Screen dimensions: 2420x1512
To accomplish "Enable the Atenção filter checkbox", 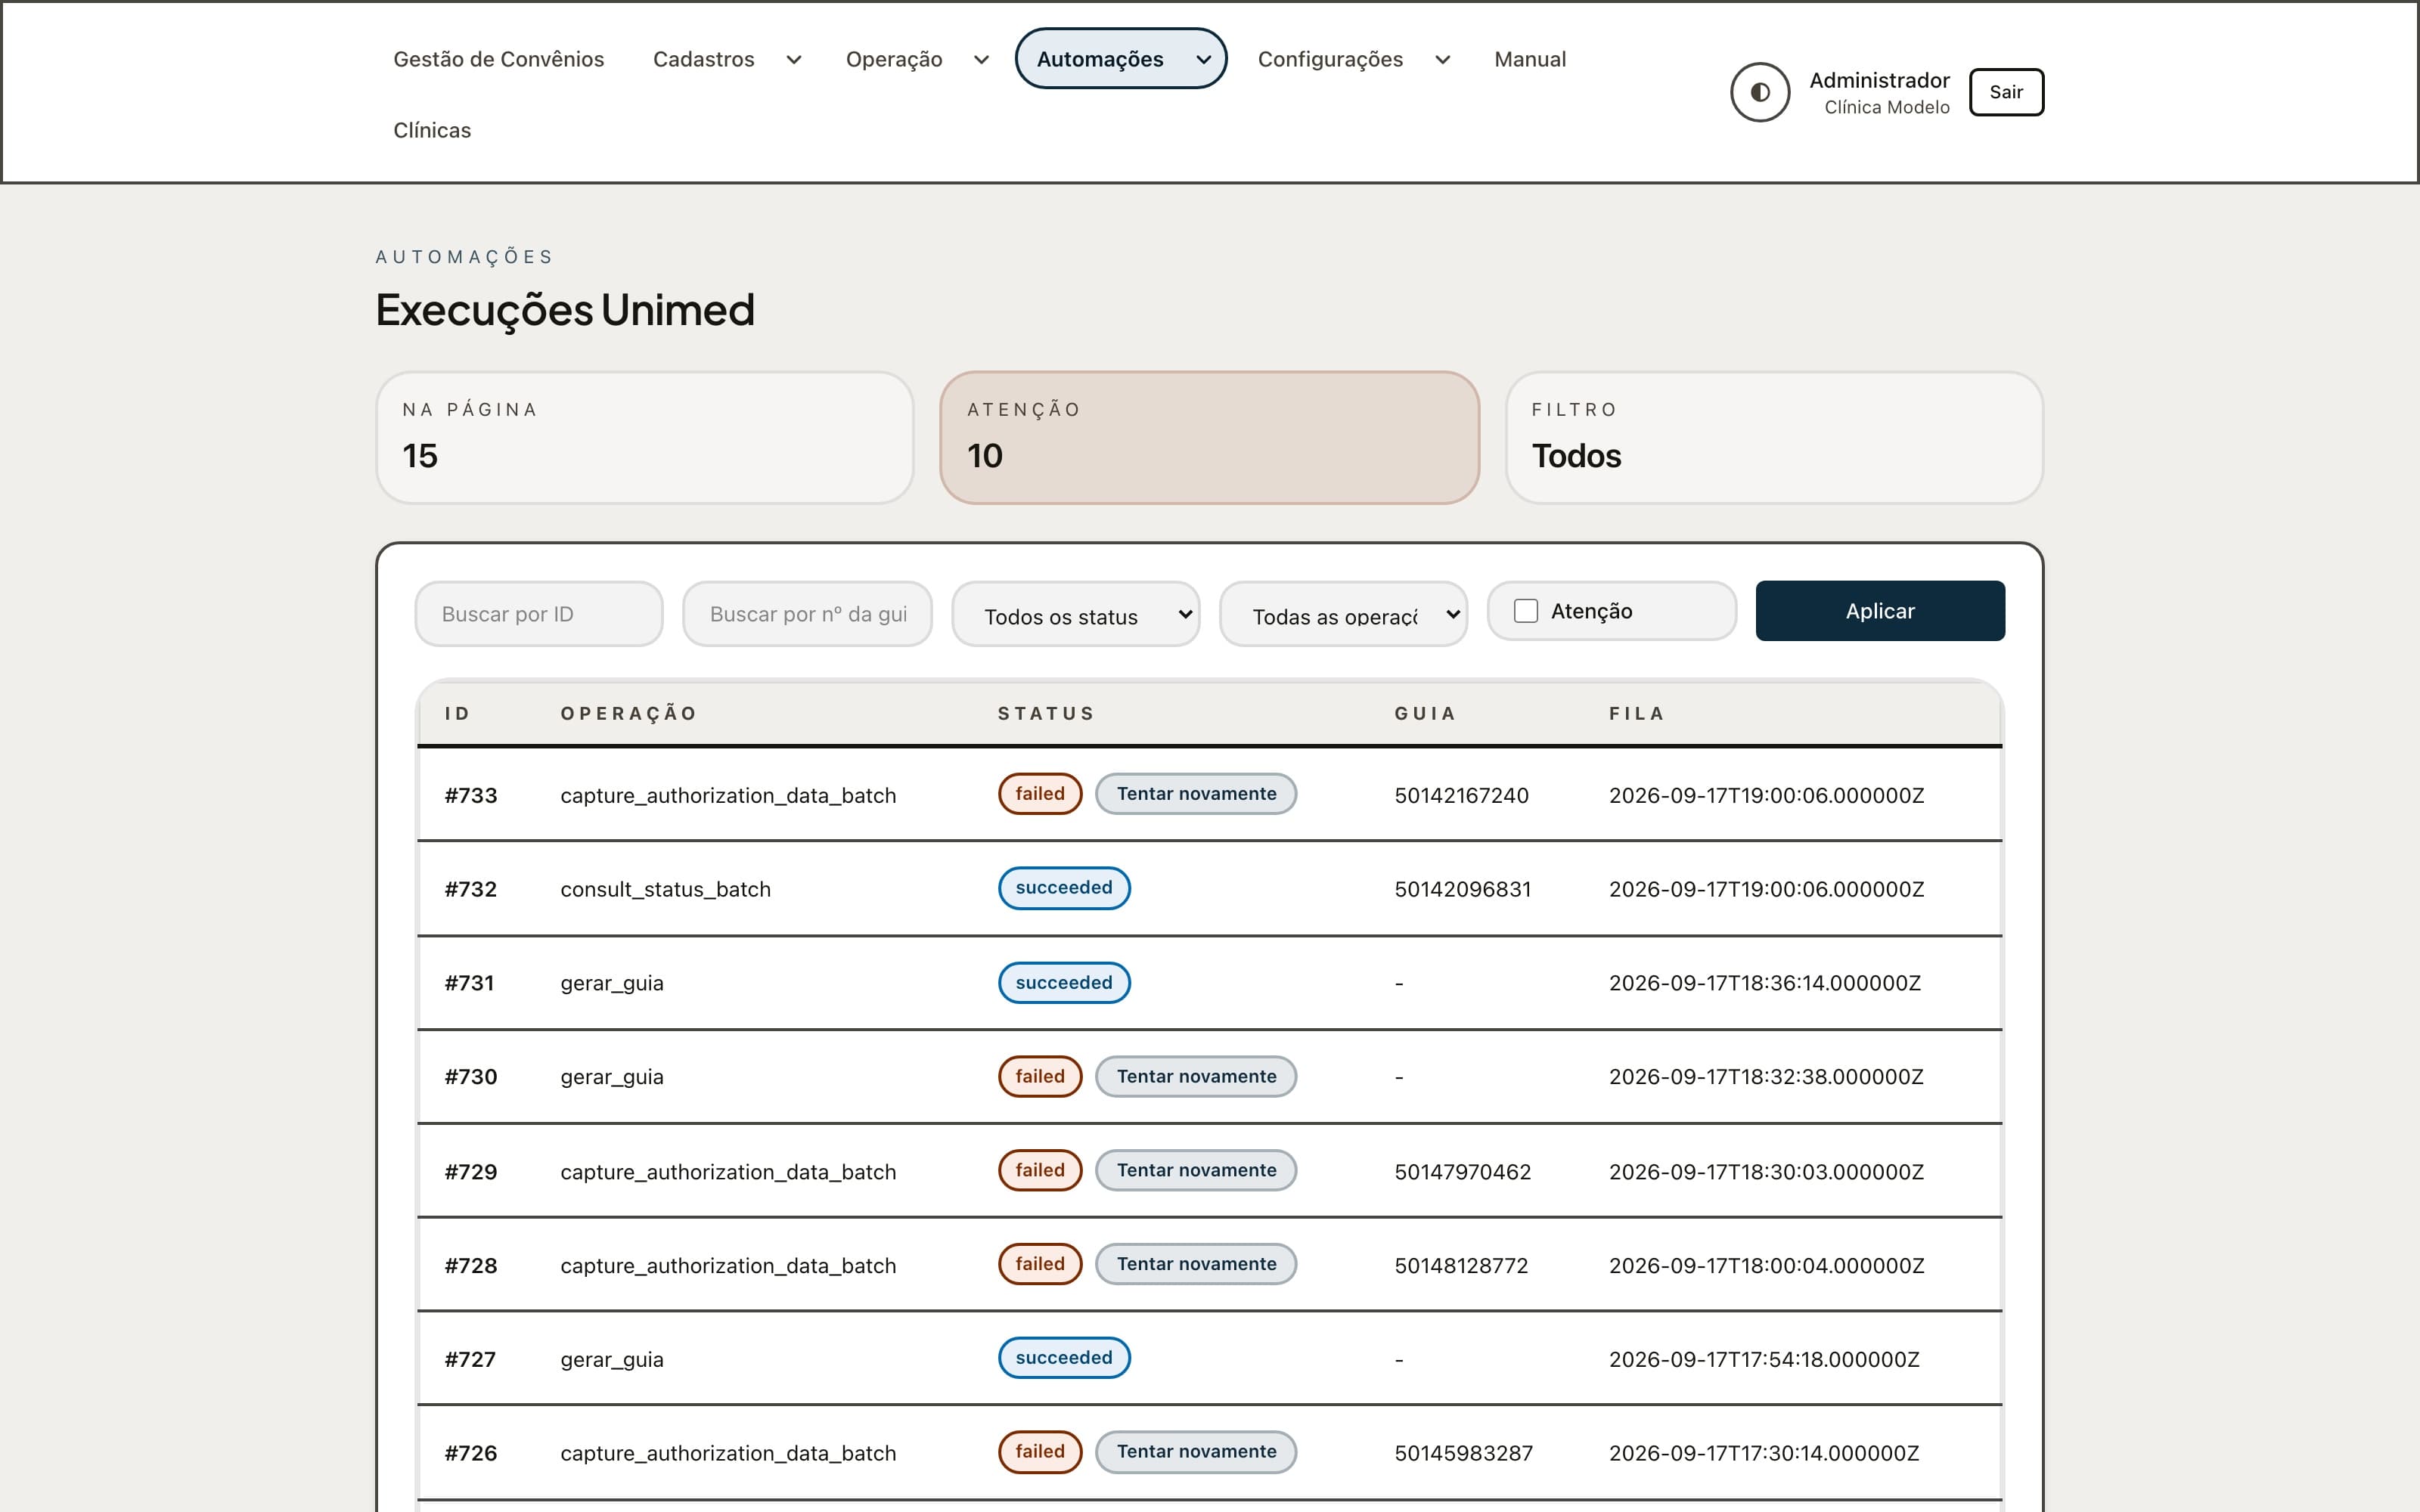I will tap(1525, 611).
